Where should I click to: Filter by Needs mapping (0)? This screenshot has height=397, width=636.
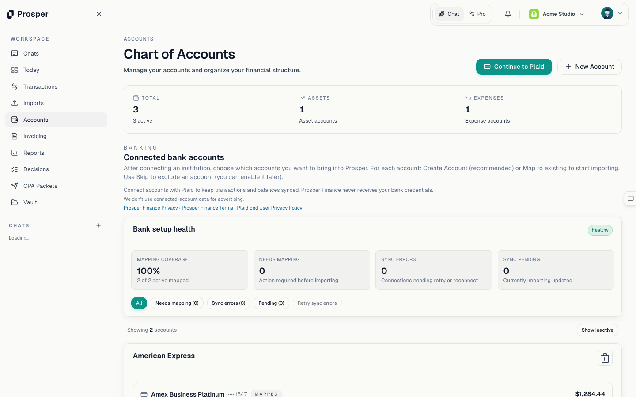[177, 303]
